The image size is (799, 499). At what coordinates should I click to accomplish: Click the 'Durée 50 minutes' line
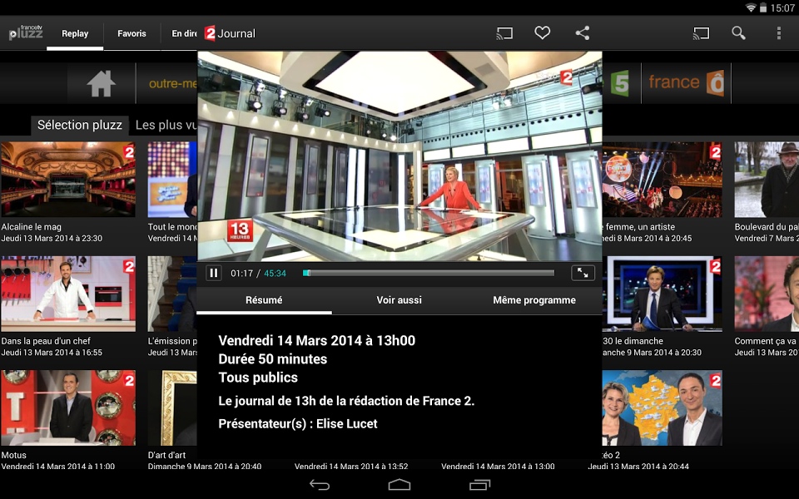(x=273, y=359)
